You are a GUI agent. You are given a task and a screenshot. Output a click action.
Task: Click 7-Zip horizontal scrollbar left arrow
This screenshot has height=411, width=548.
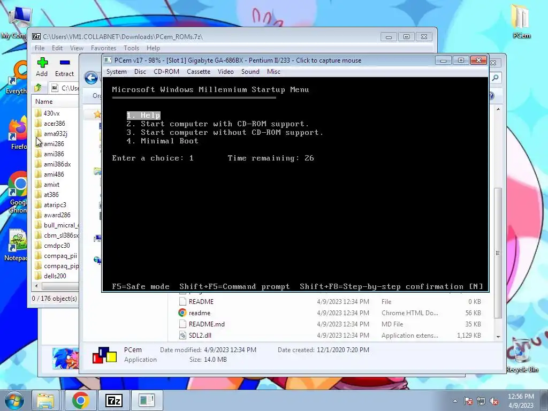[36, 286]
